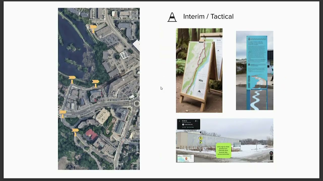The image size is (323, 181).
Task: Select the "Interim / Tactical" slide heading
Action: click(x=208, y=17)
